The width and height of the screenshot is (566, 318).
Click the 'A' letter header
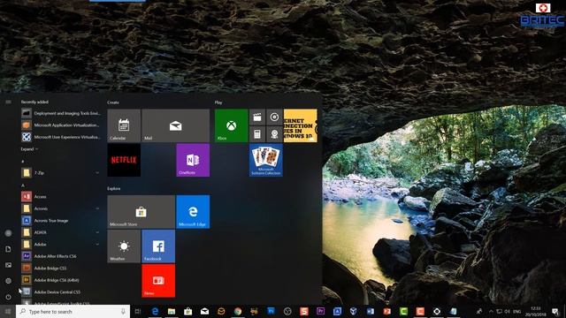pos(23,185)
